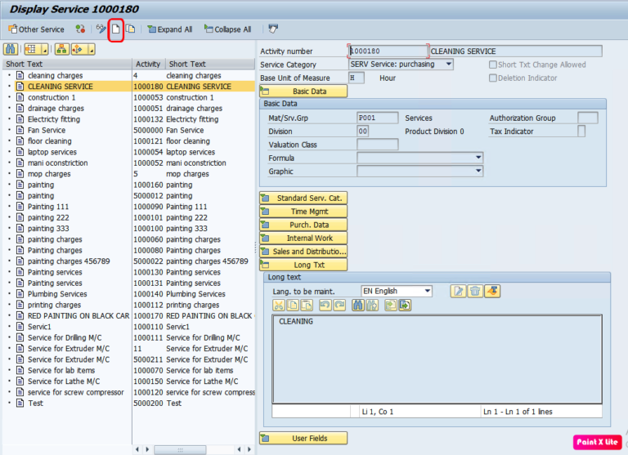Screen dimensions: 628x455
Task: Select the Electricty fitting tree item
Action: coord(54,119)
